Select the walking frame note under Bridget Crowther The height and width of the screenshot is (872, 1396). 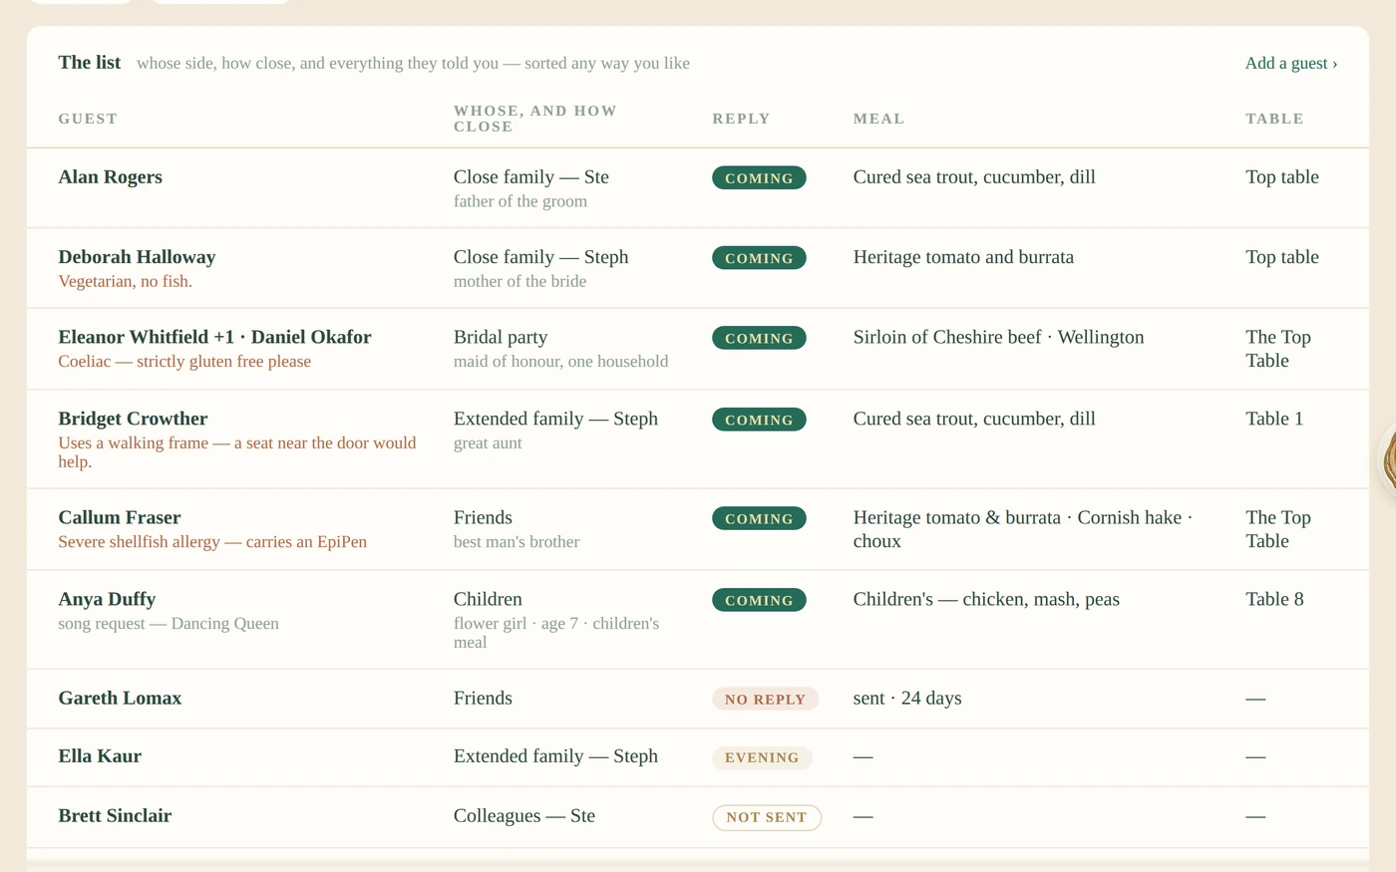[237, 451]
